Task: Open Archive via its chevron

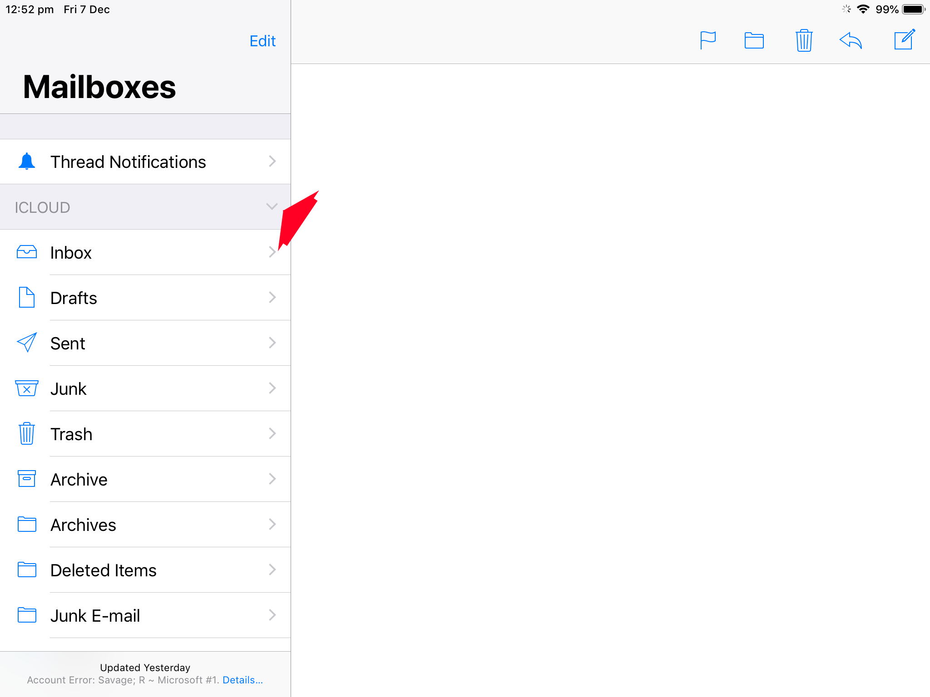Action: coord(272,479)
